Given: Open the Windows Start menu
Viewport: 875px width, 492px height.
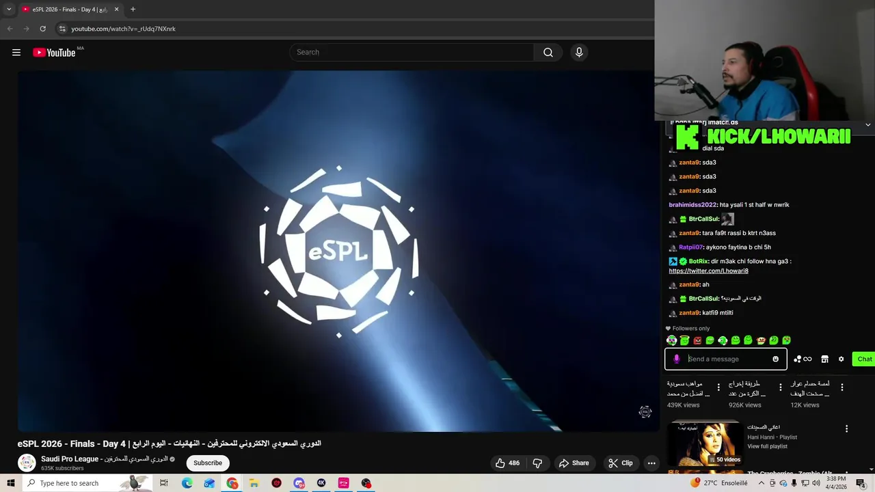Looking at the screenshot, I should pyautogui.click(x=10, y=483).
